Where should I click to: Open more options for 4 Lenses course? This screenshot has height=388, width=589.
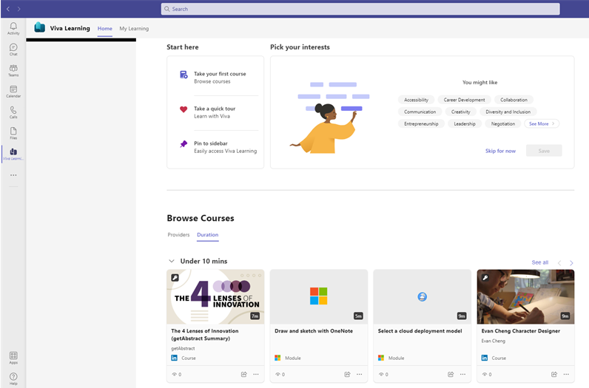(x=256, y=374)
